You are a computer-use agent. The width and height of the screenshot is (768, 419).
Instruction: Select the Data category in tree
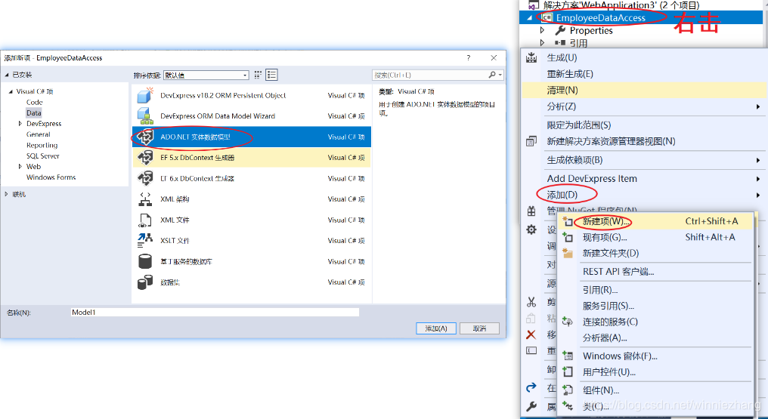point(34,113)
